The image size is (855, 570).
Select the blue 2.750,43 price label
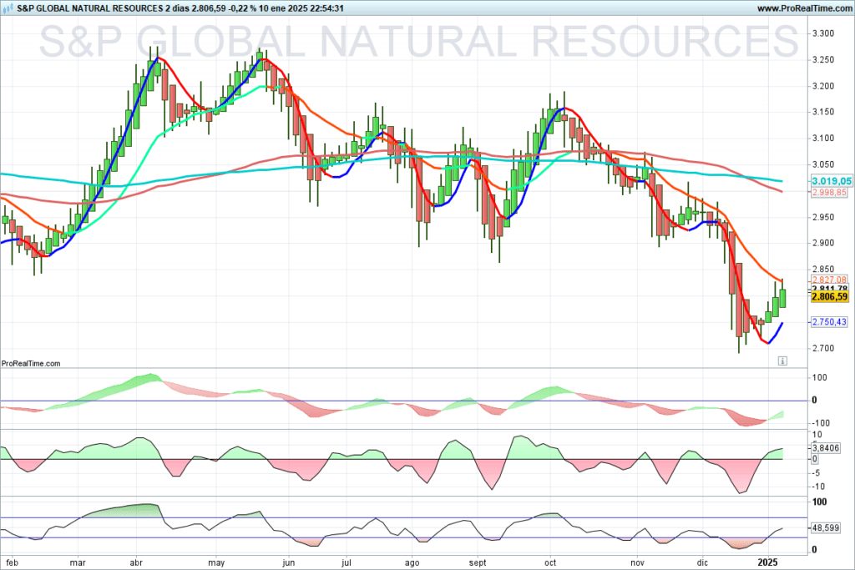click(x=829, y=322)
